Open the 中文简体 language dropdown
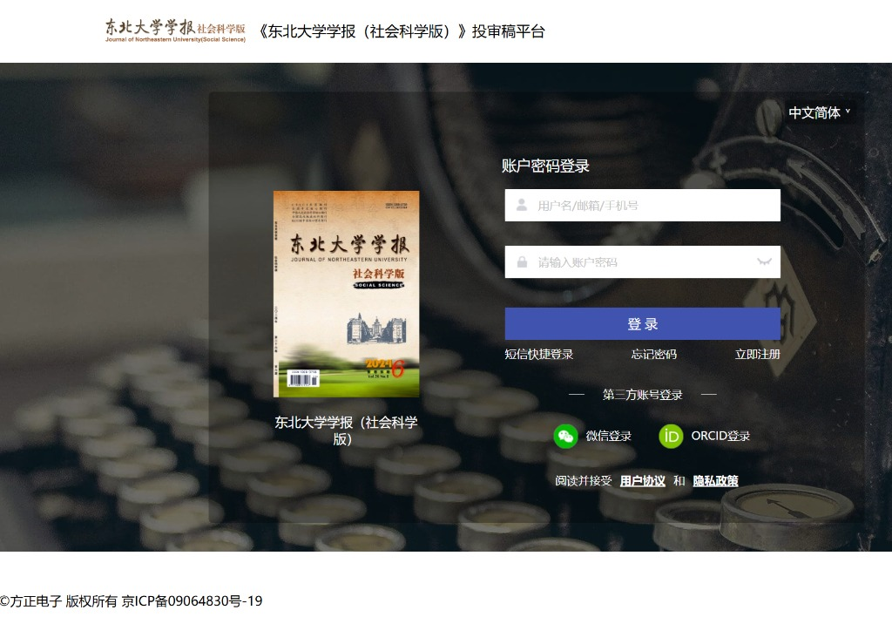This screenshot has height=617, width=892. 820,112
